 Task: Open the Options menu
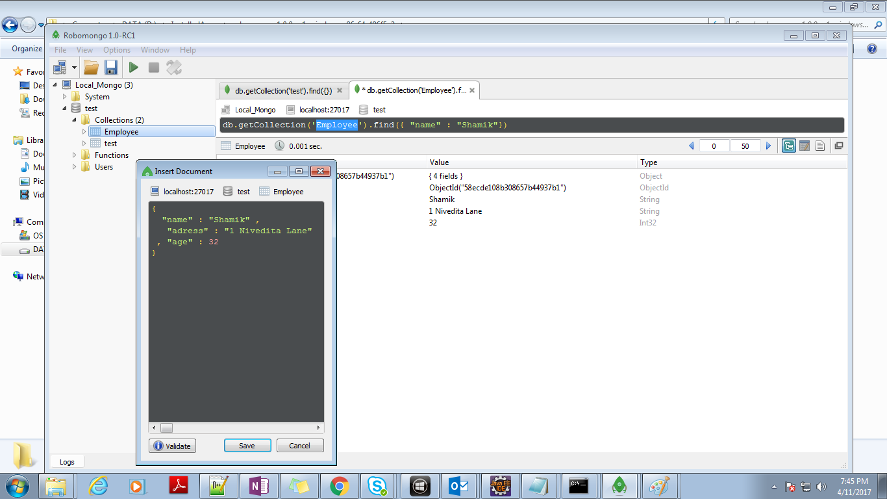[117, 50]
